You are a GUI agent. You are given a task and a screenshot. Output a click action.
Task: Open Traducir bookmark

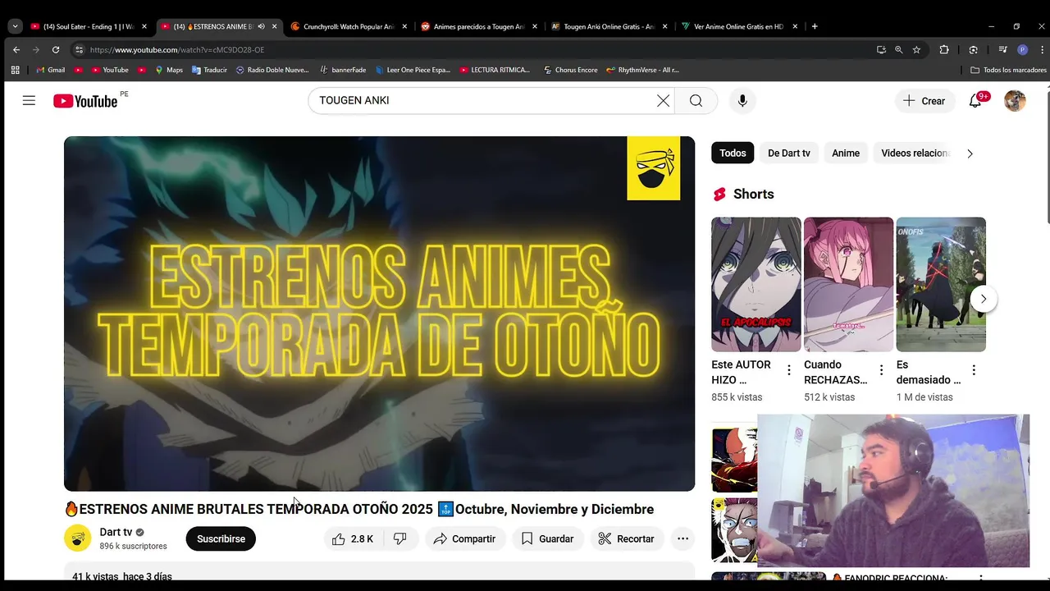click(209, 70)
